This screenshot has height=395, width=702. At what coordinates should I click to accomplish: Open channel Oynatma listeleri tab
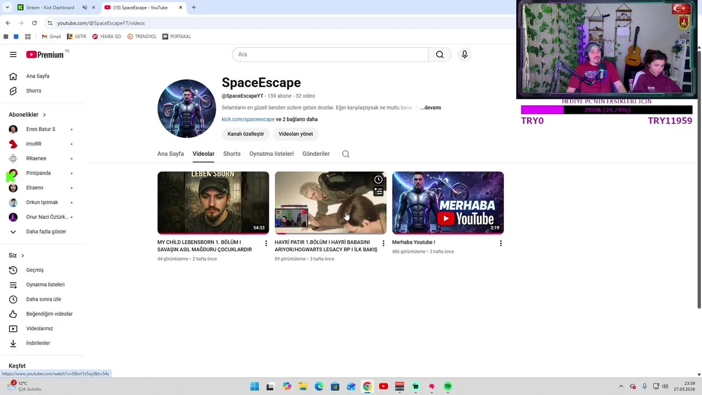271,154
